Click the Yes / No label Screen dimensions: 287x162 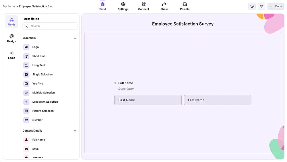coord(38,83)
